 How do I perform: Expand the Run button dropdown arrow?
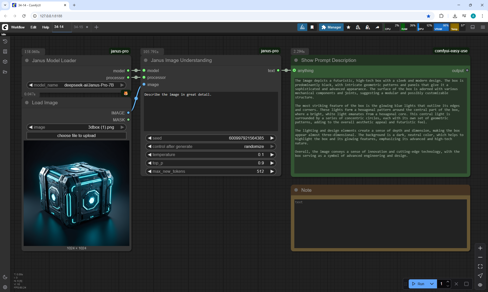pos(432,284)
